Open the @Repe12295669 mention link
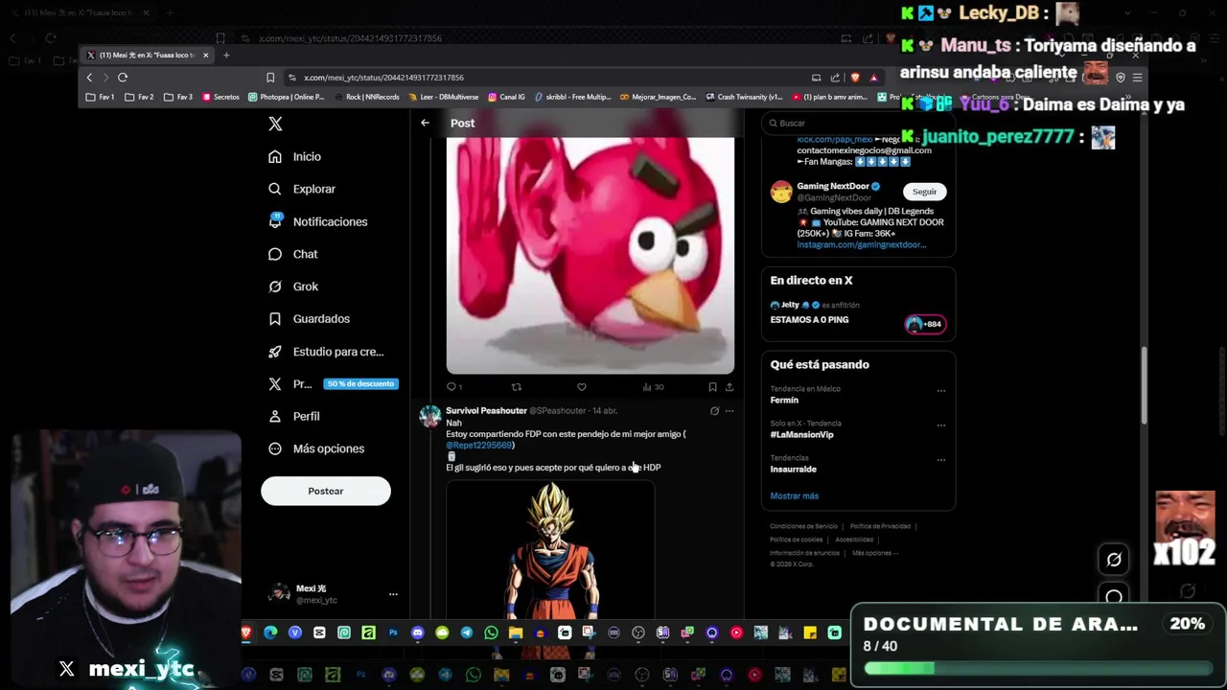The height and width of the screenshot is (690, 1227). point(479,446)
